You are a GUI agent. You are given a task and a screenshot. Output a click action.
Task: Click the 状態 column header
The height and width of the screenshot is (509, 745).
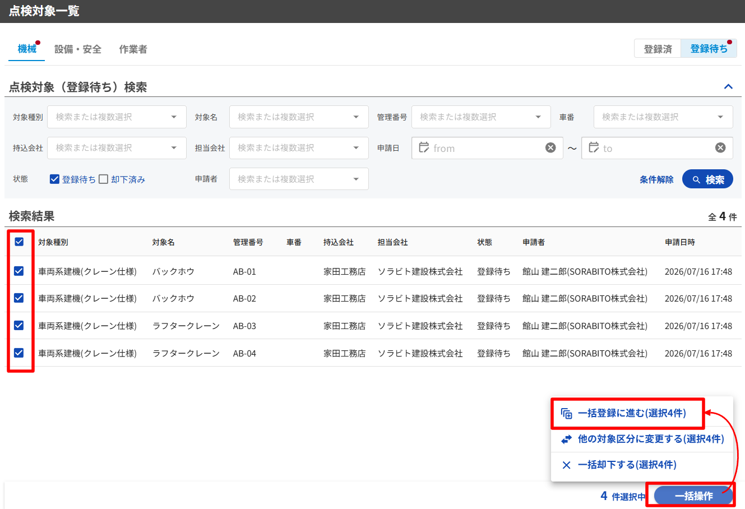485,242
